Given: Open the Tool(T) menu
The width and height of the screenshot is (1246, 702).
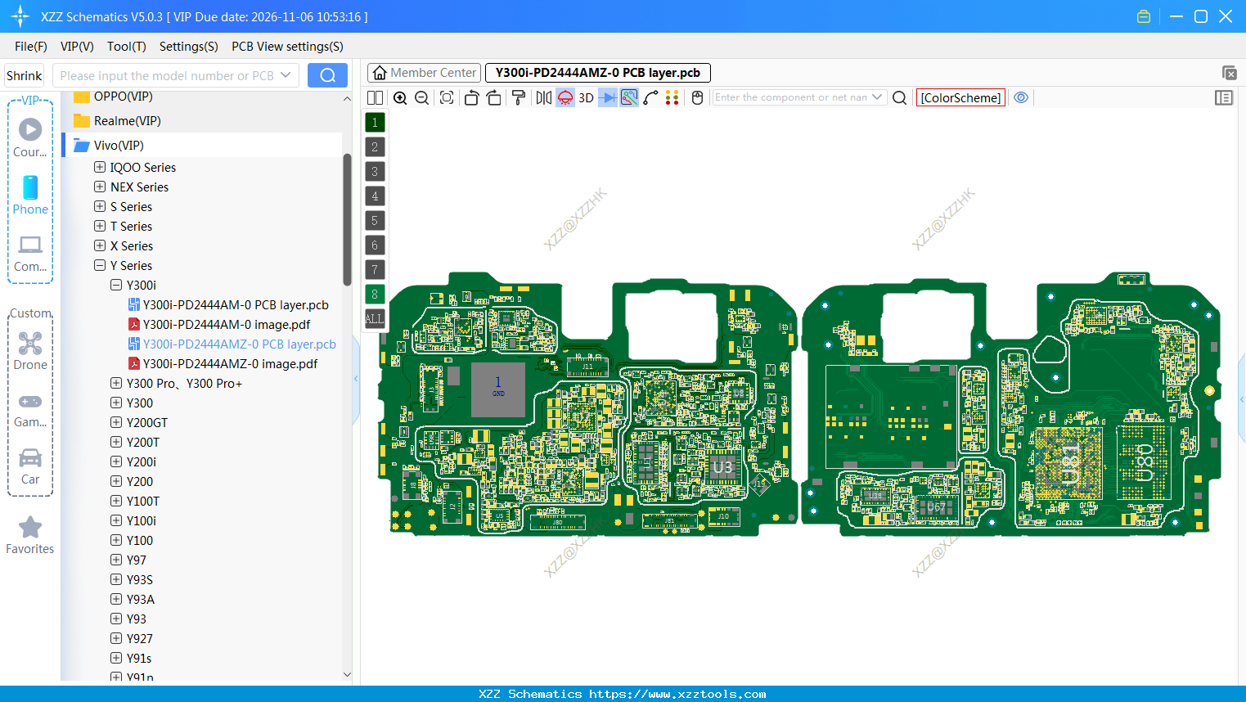Looking at the screenshot, I should point(126,47).
